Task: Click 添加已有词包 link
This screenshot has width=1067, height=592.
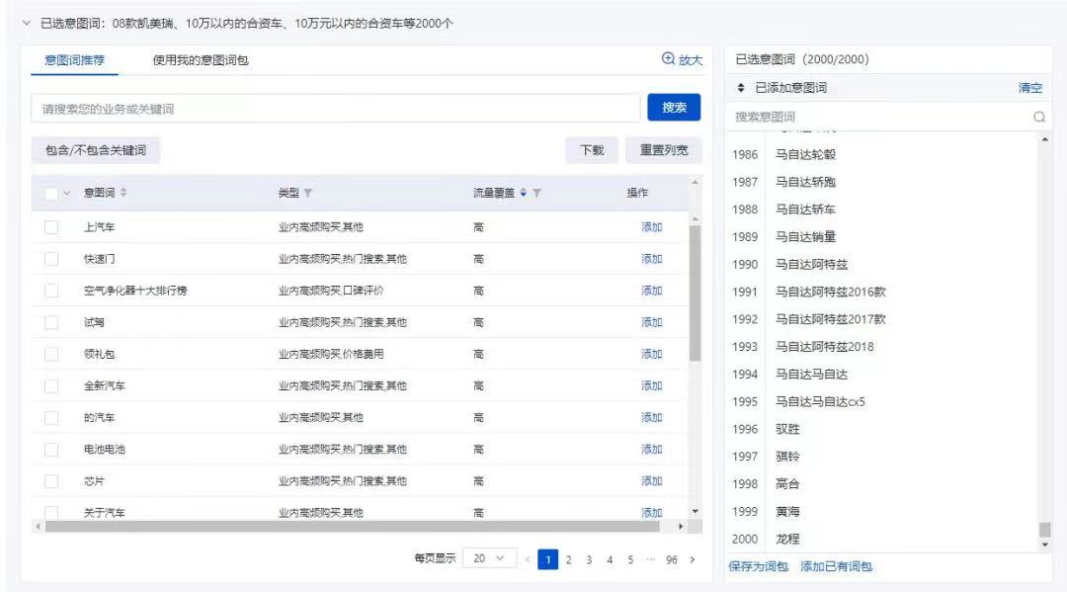Action: point(837,566)
